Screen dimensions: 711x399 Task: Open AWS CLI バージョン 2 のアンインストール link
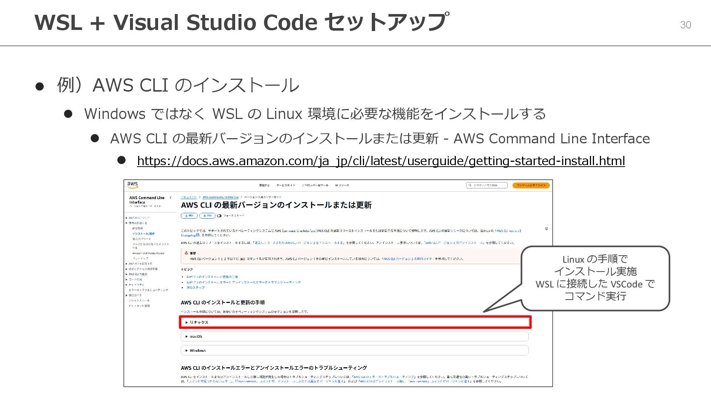point(454,243)
